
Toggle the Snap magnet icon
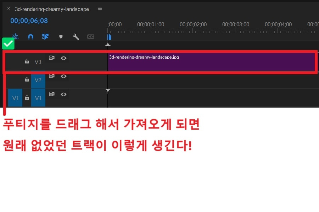click(30, 37)
